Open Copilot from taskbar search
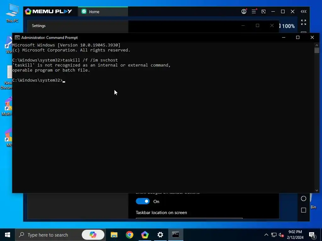322x241 pixels. pyautogui.click(x=93, y=235)
